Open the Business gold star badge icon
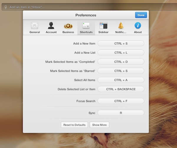The width and height of the screenshot is (177, 148). click(x=68, y=26)
